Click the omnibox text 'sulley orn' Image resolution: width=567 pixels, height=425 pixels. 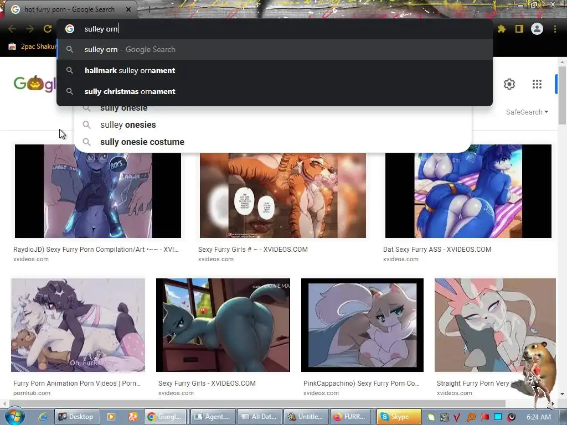pos(101,29)
